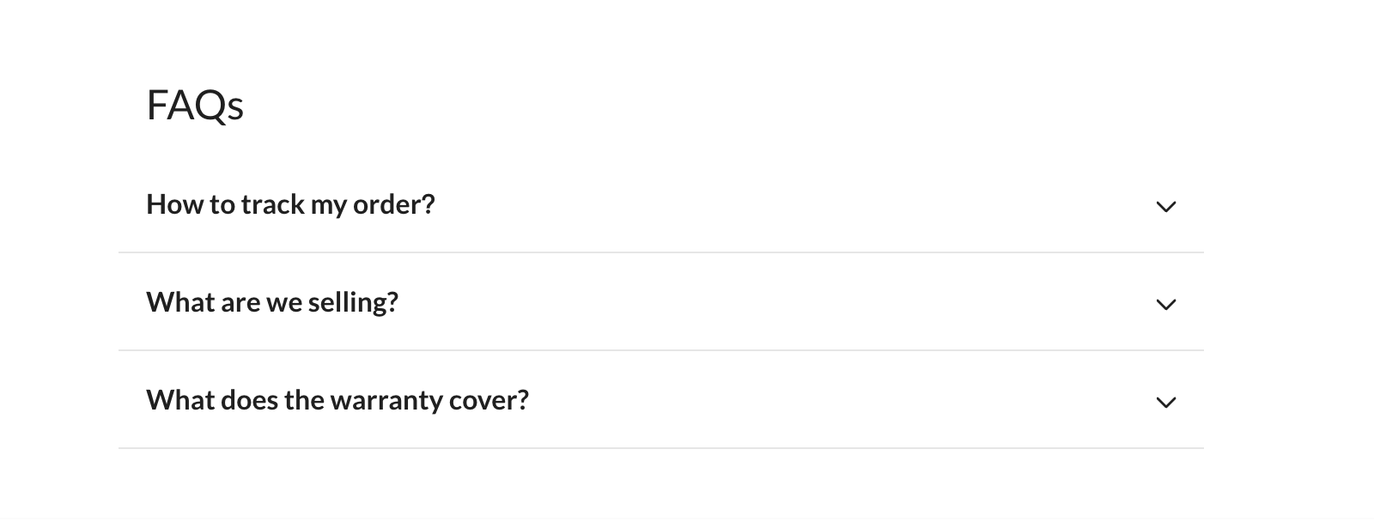Viewport: 1374px width, 522px height.
Task: Reveal the answer about what is being sold
Action: click(x=661, y=302)
